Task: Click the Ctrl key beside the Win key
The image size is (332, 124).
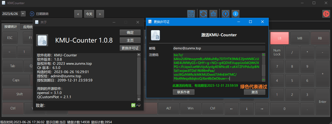Action: coord(213,108)
